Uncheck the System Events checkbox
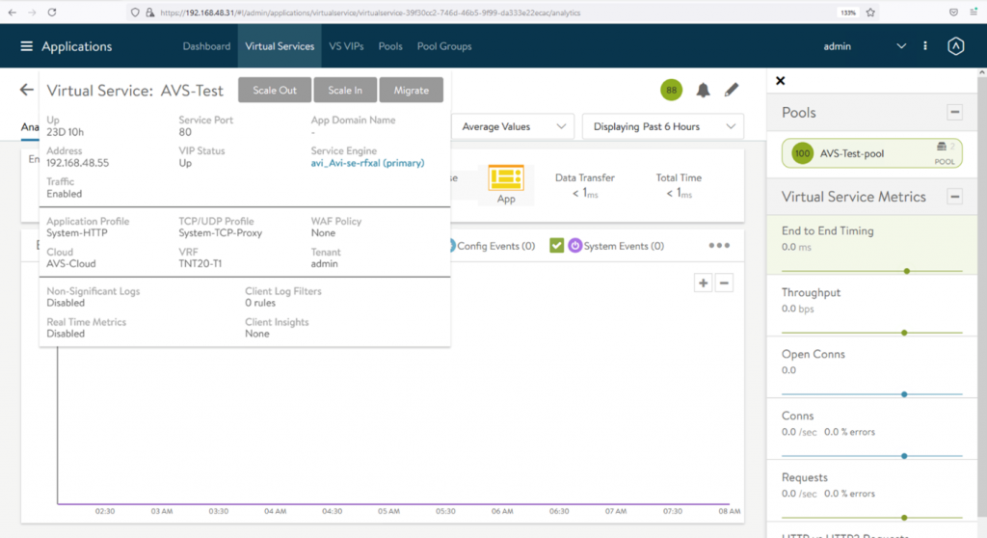Viewport: 987px width, 538px height. [x=556, y=246]
